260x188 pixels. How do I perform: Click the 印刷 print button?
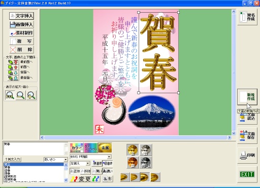pyautogui.click(x=247, y=155)
